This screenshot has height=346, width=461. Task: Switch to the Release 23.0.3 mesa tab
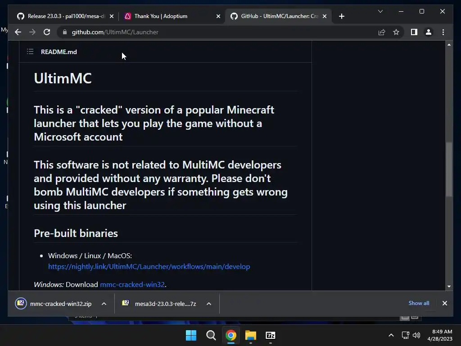[x=66, y=16]
